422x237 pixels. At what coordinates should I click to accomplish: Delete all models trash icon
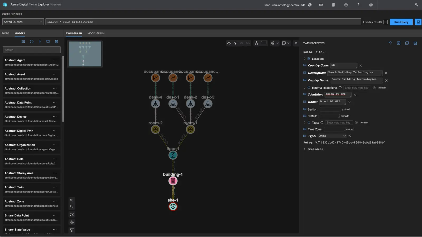click(x=56, y=42)
